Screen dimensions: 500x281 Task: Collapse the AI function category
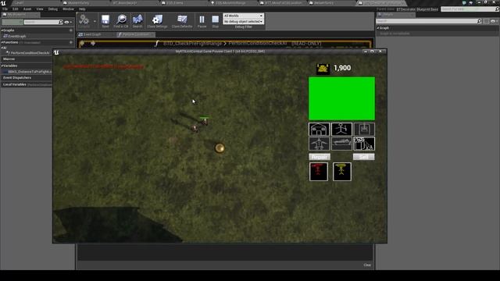(2, 48)
